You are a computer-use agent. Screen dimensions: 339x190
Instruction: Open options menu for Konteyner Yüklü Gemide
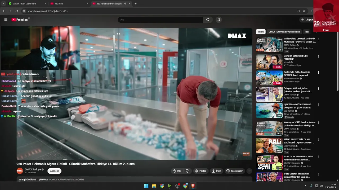318,123
